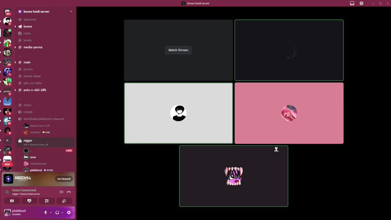This screenshot has width=391, height=220.
Task: Click the NEW unread mentions pill
Action: [x=7, y=164]
